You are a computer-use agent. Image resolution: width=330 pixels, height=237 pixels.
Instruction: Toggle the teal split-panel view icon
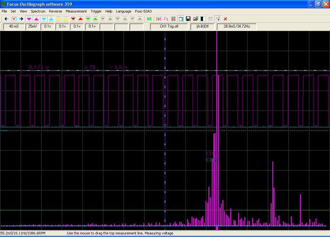click(x=181, y=19)
